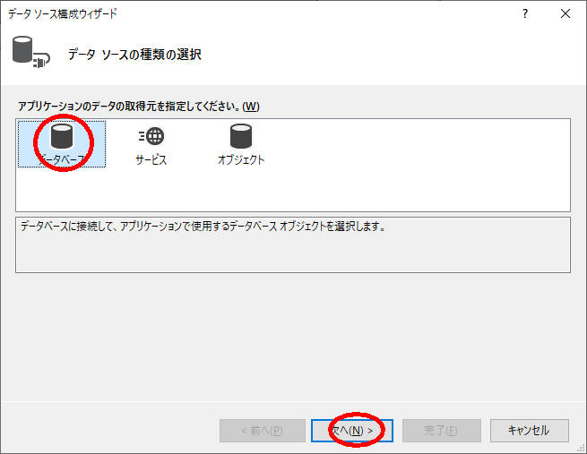Click the blank gray area above the buttons
The height and width of the screenshot is (454, 587).
click(x=292, y=340)
